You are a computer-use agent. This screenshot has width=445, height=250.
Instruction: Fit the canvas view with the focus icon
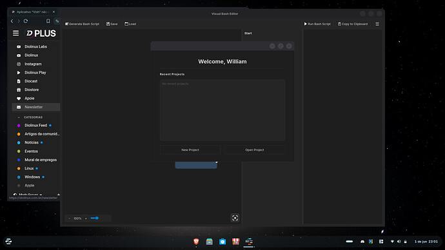[x=235, y=218]
